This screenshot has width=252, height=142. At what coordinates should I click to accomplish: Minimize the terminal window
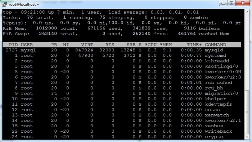(x=223, y=3)
